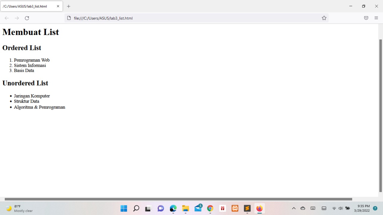Screen dimensions: 383x215
Task: Open the Firefox application menu
Action: pyautogui.click(x=376, y=18)
